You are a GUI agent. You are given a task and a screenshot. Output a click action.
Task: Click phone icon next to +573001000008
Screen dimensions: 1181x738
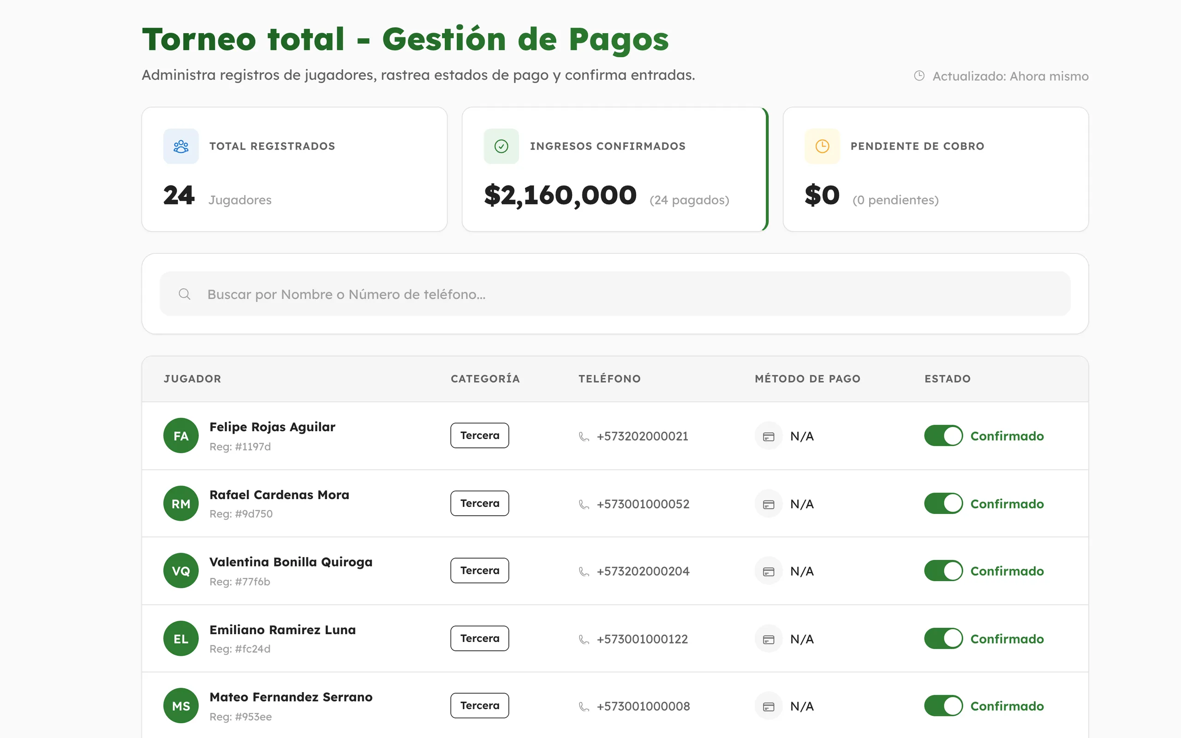(x=584, y=707)
